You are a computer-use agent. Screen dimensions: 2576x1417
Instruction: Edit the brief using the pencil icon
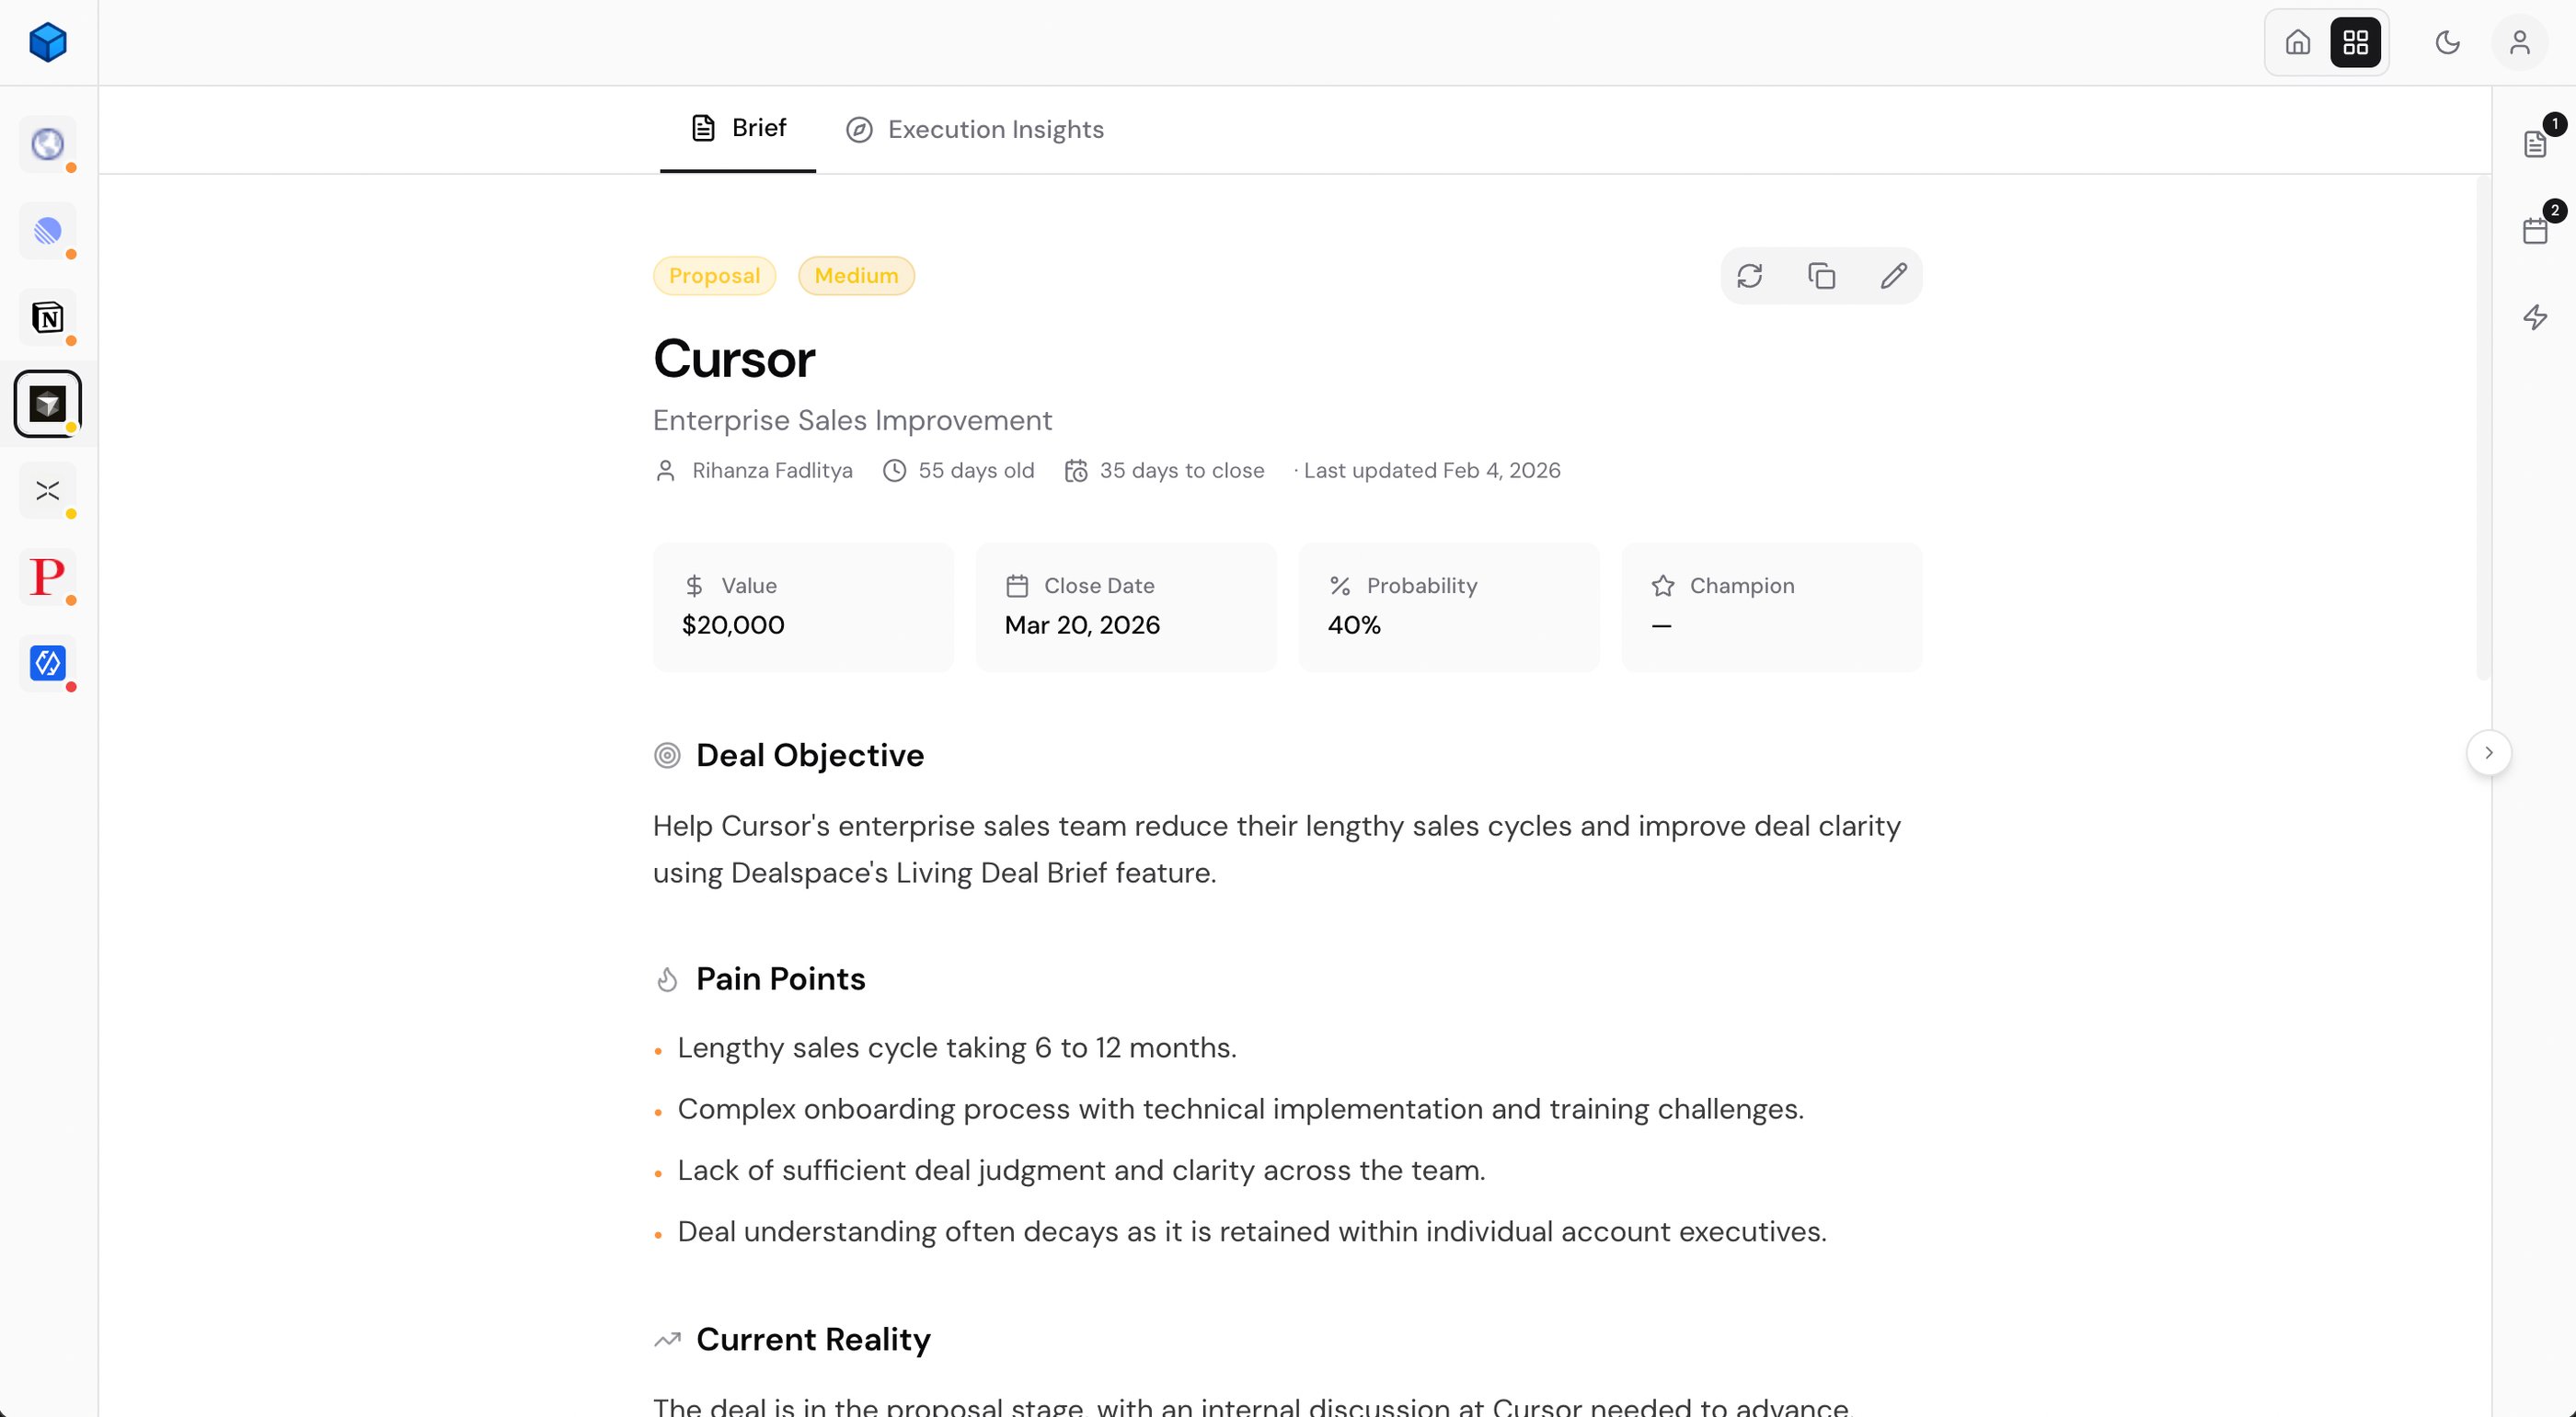tap(1893, 276)
